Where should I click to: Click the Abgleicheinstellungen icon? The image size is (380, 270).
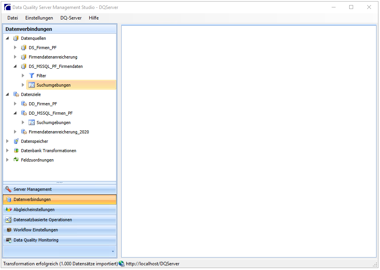(x=9, y=210)
